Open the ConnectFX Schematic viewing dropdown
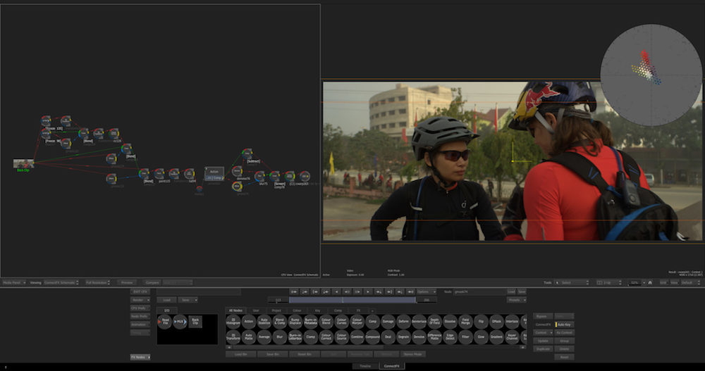705x371 pixels. coord(61,282)
